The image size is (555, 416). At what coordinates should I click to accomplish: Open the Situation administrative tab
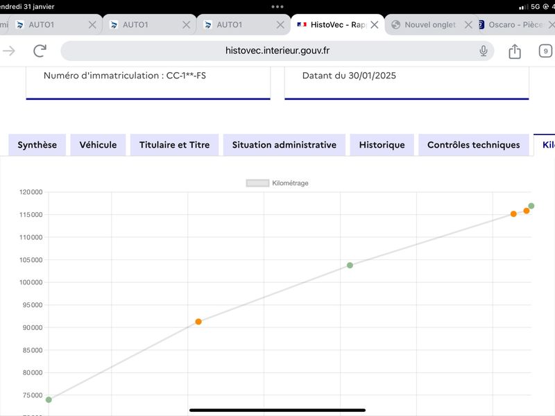(x=284, y=145)
